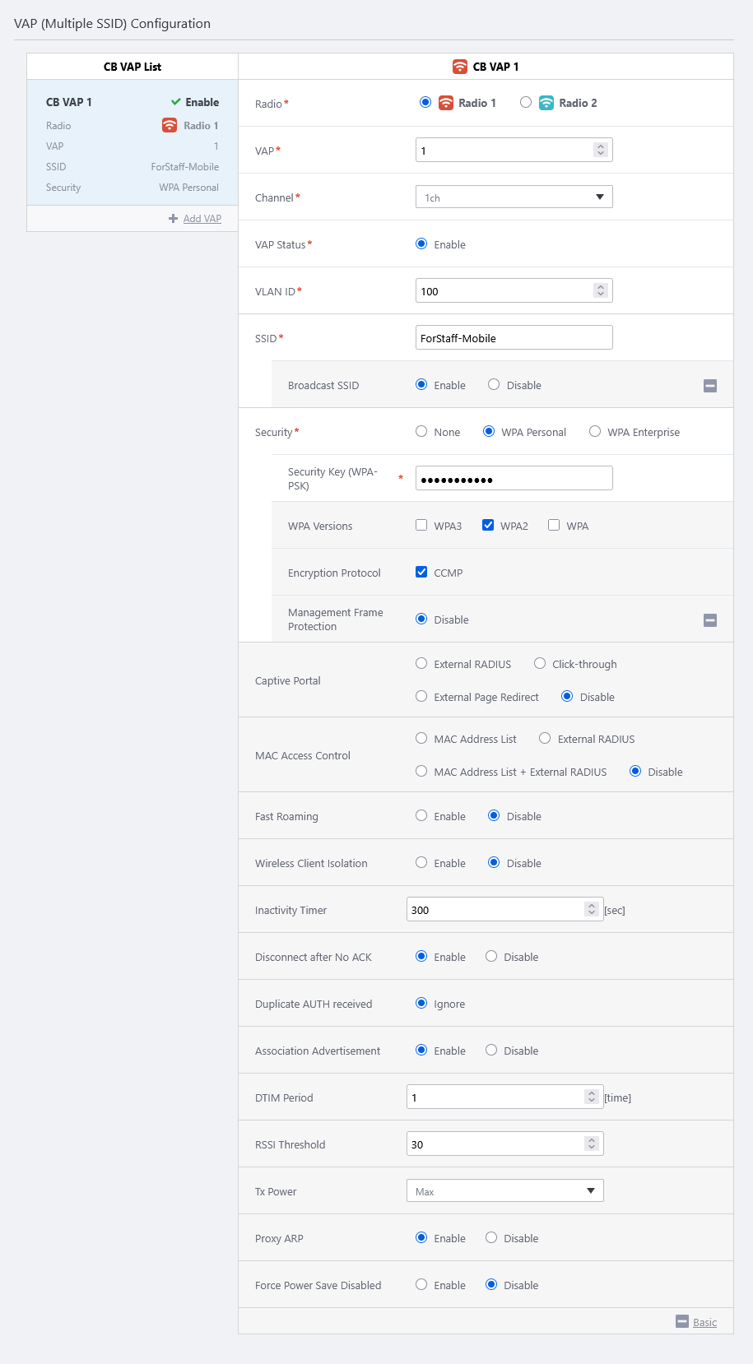Uncheck the CCMP encryption protocol

[x=421, y=573]
